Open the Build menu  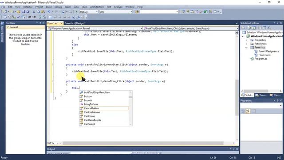coord(48,7)
